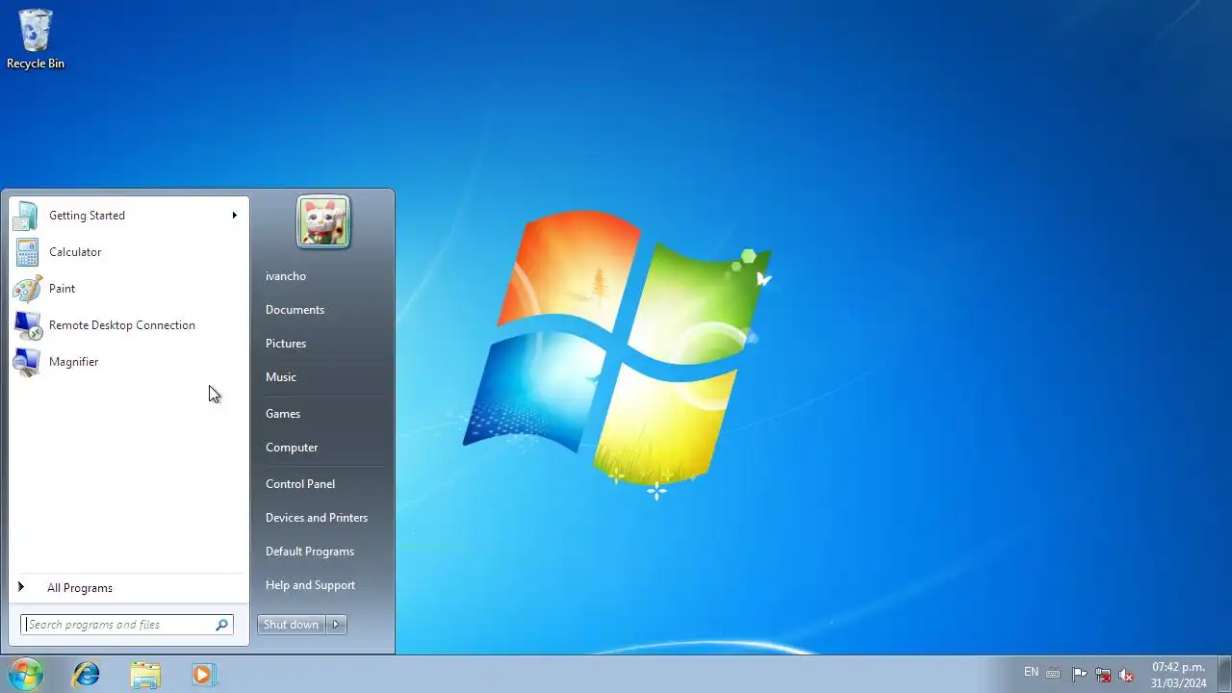Open Default Programs

click(x=310, y=552)
